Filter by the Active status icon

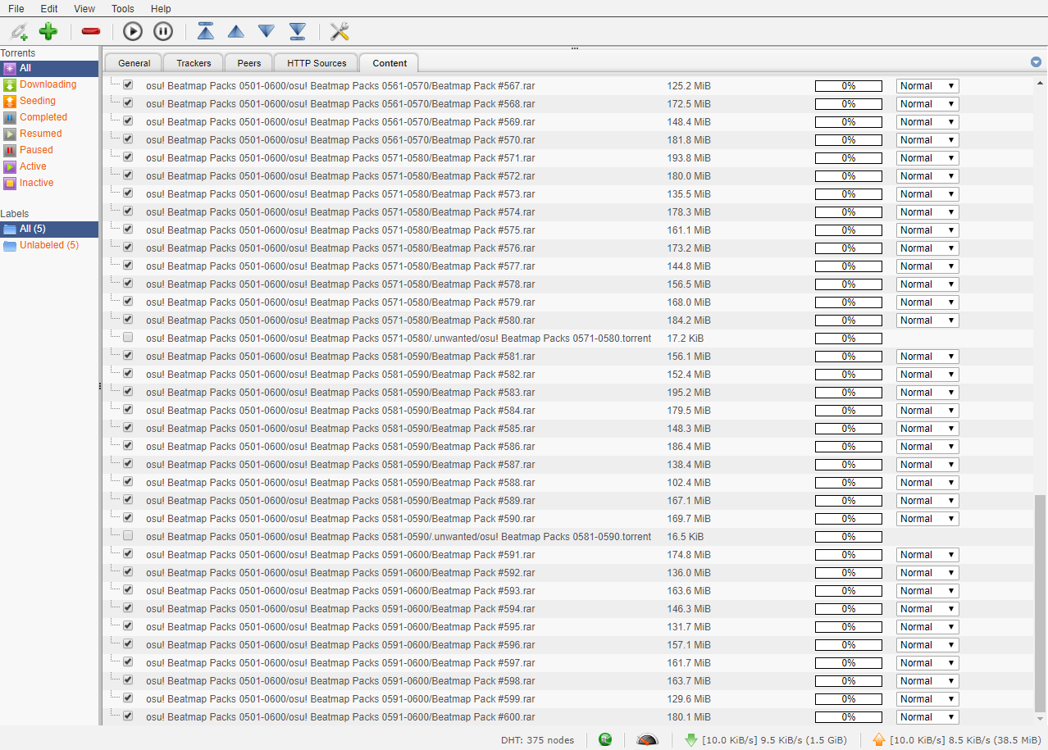click(10, 166)
